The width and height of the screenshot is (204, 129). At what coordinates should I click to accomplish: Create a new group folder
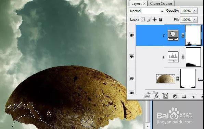[x=184, y=96]
